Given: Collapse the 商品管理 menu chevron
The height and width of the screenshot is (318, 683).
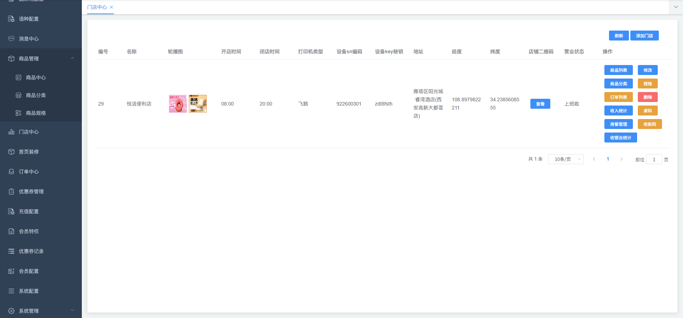Looking at the screenshot, I should pyautogui.click(x=73, y=58).
